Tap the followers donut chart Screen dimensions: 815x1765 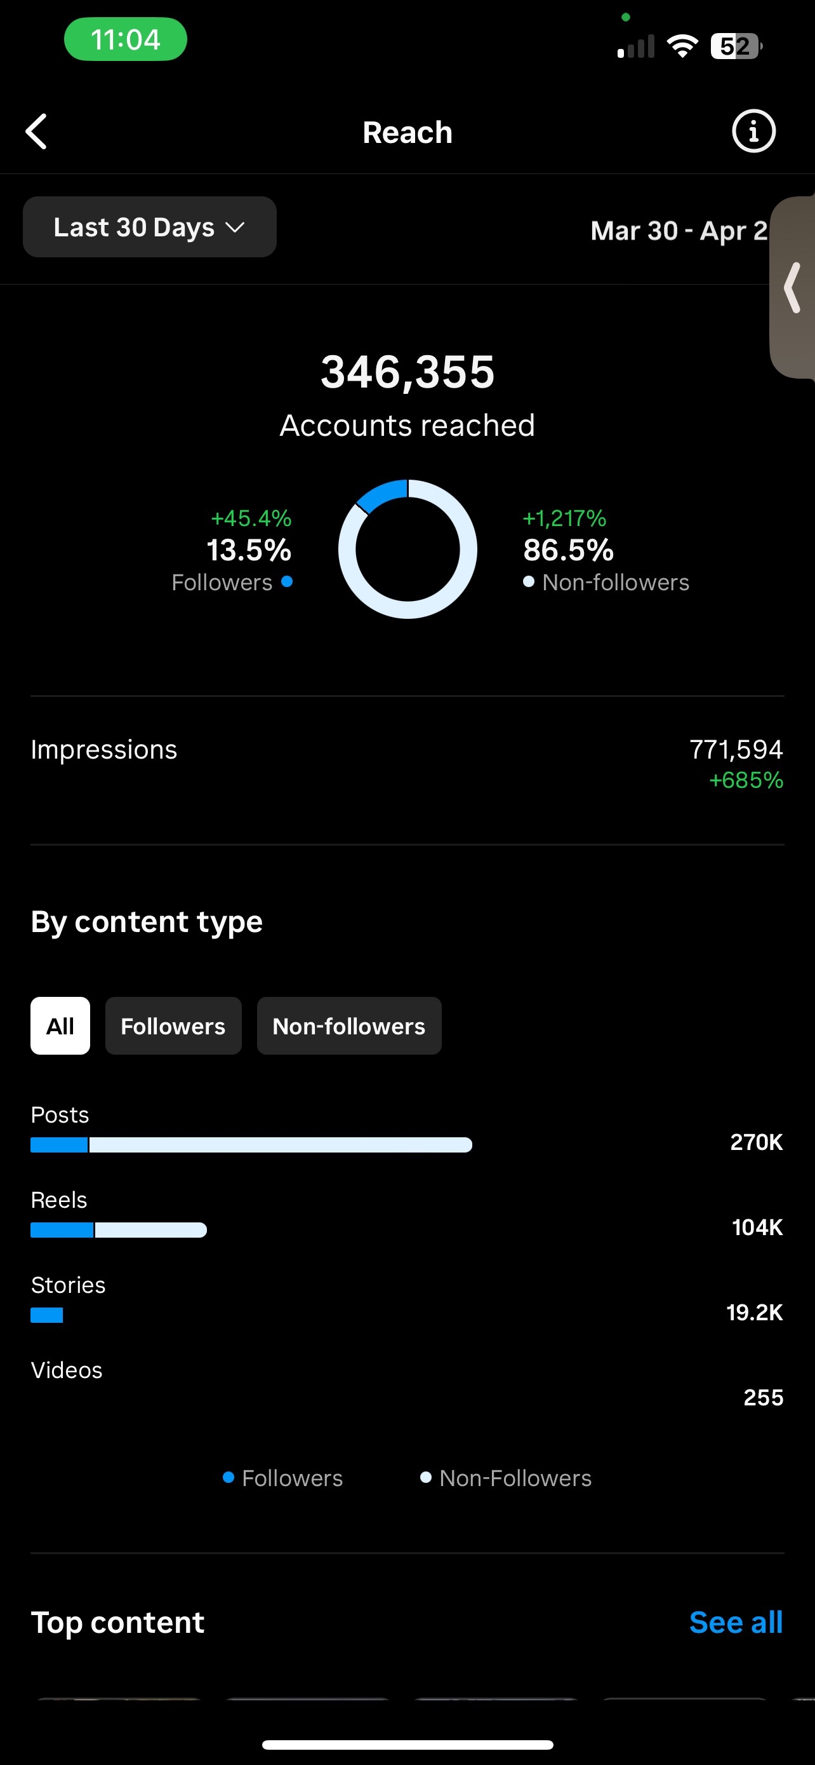[408, 549]
